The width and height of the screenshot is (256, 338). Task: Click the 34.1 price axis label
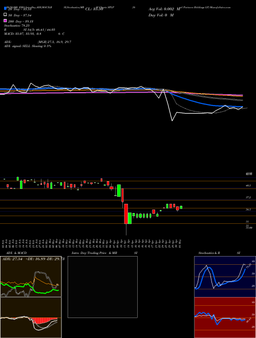pyautogui.click(x=248, y=209)
